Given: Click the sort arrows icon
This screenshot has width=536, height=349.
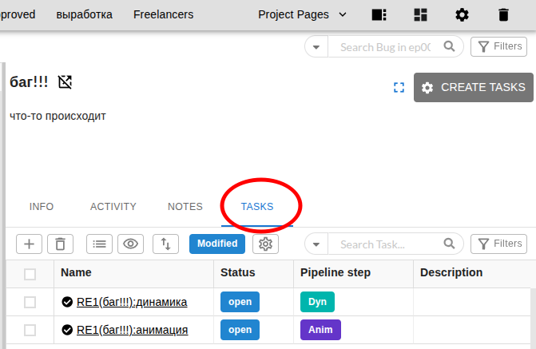Looking at the screenshot, I should (x=165, y=244).
